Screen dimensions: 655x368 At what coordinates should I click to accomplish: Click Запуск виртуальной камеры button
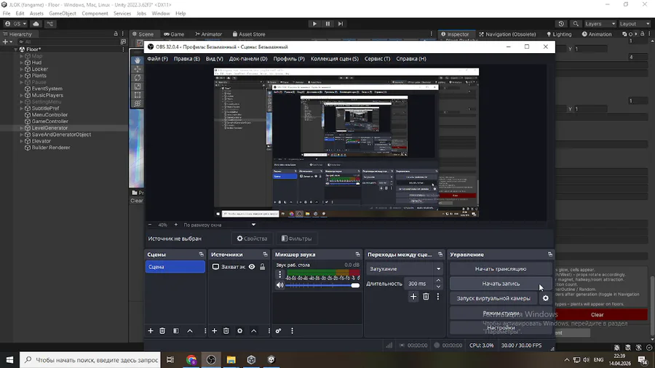pyautogui.click(x=493, y=298)
